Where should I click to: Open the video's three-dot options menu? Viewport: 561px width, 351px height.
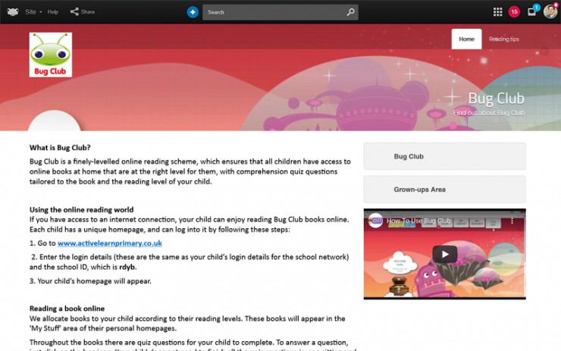[x=512, y=221]
